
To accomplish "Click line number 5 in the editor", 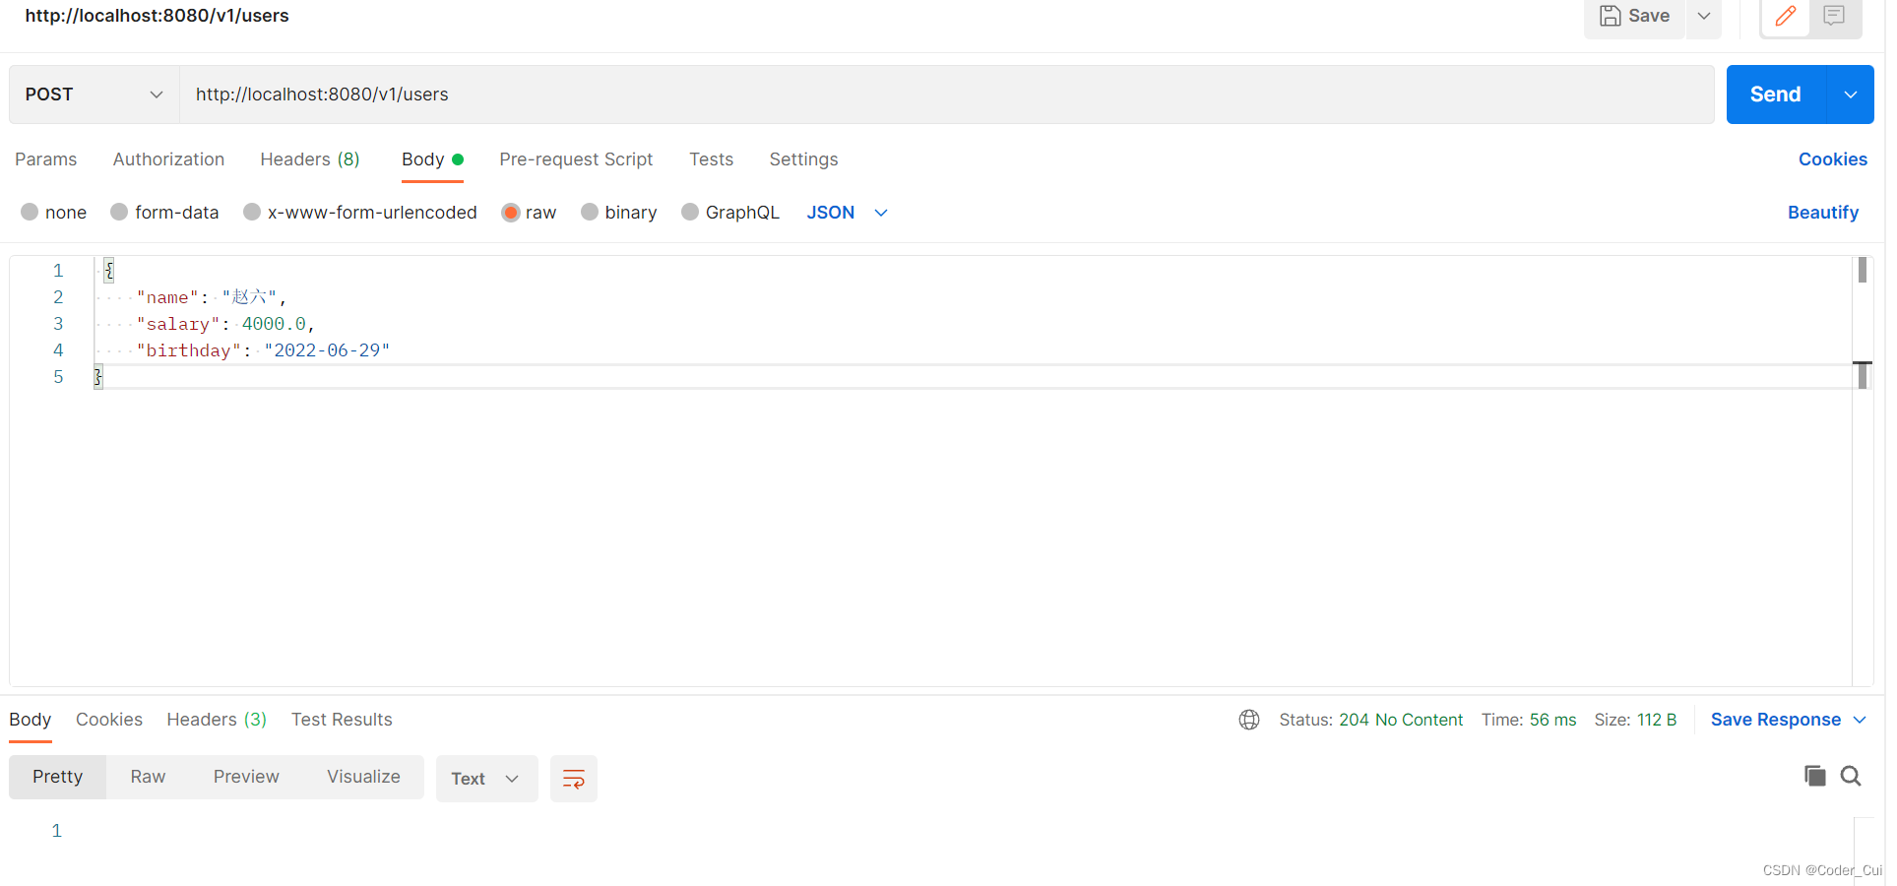I will point(58,377).
